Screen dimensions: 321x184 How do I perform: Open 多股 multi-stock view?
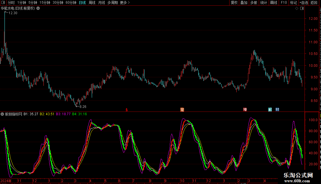254,3
